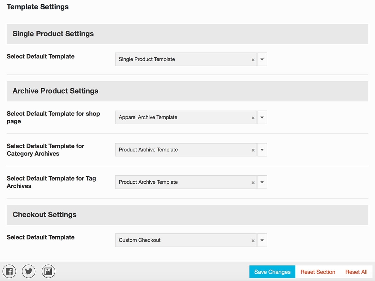Click "Select Default Template for shop page" label

[53, 118]
